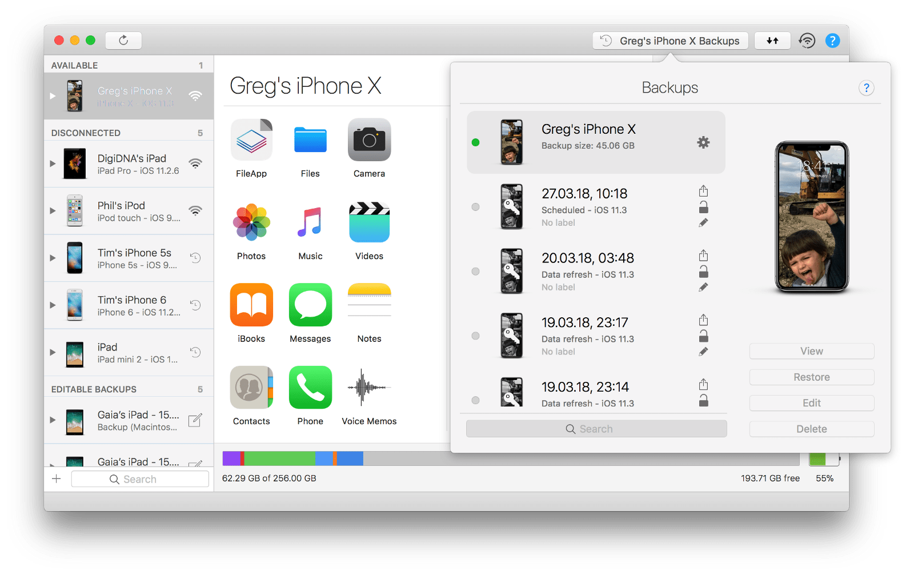Click 'Backup size: 45.06 GB' text
Viewport: 914px width, 574px height.
coord(588,146)
